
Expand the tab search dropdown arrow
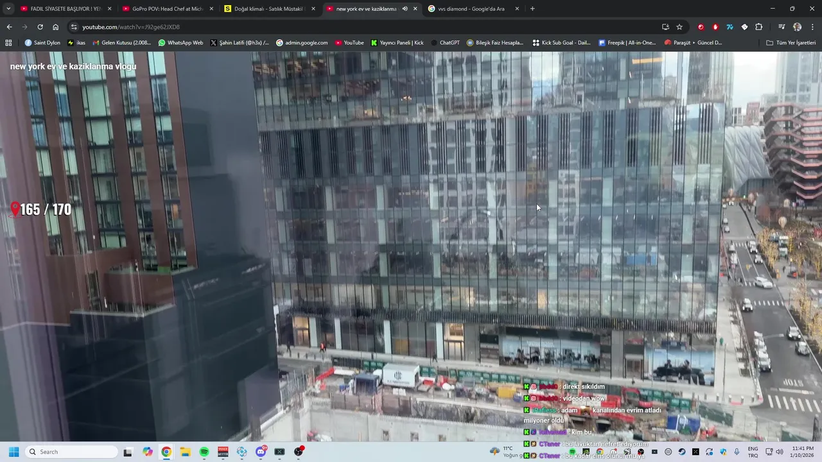pos(8,9)
